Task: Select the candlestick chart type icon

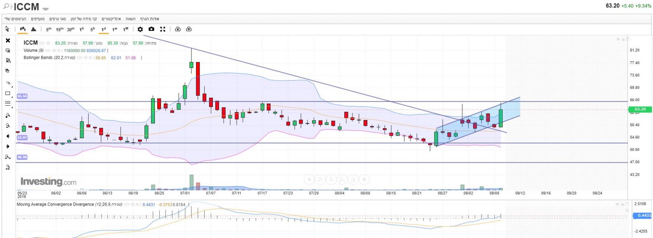Action: pyautogui.click(x=23, y=29)
